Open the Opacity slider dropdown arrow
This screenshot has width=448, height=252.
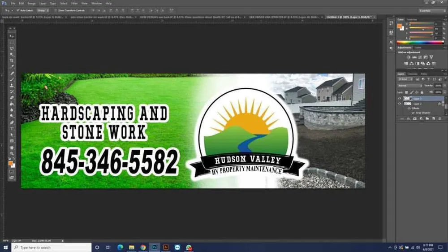[444, 86]
